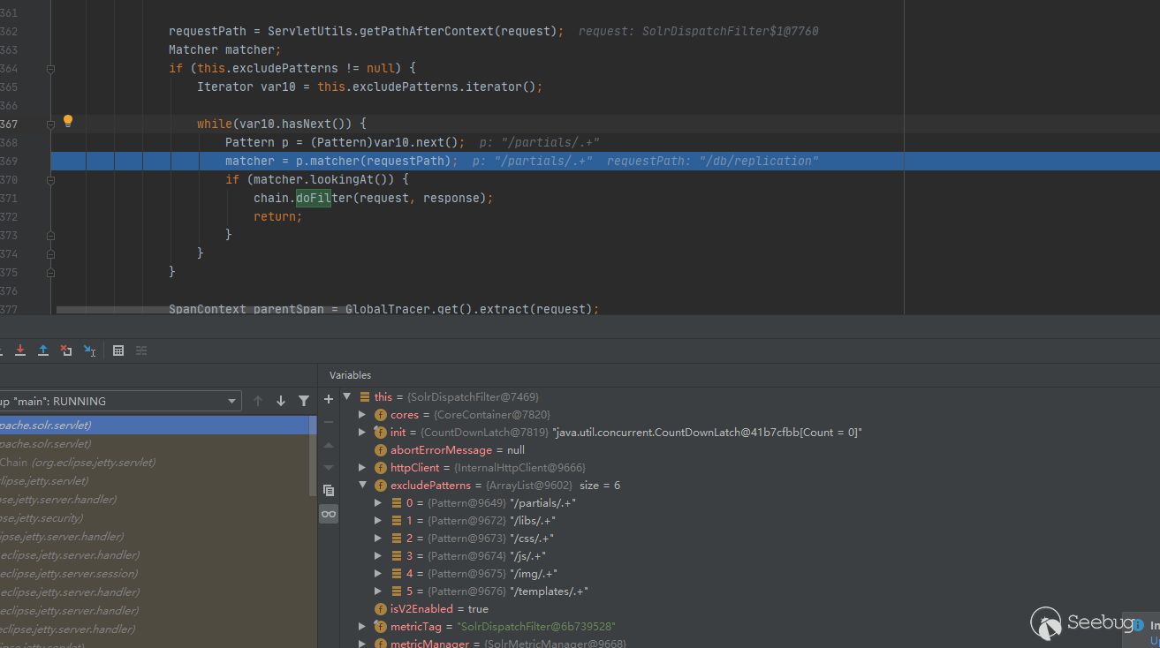Toggle code fold marker on line 370
Screen dimensions: 1160x648
pyautogui.click(x=50, y=180)
